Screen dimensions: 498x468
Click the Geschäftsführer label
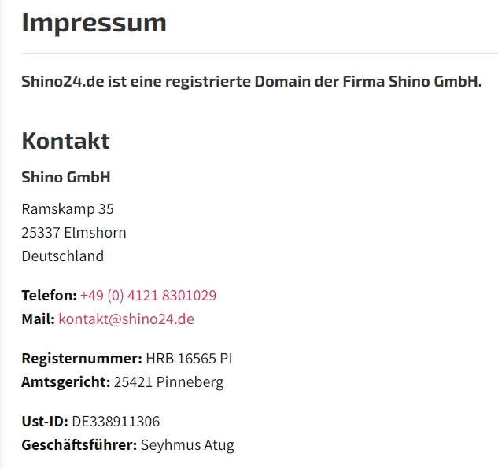pyautogui.click(x=79, y=445)
